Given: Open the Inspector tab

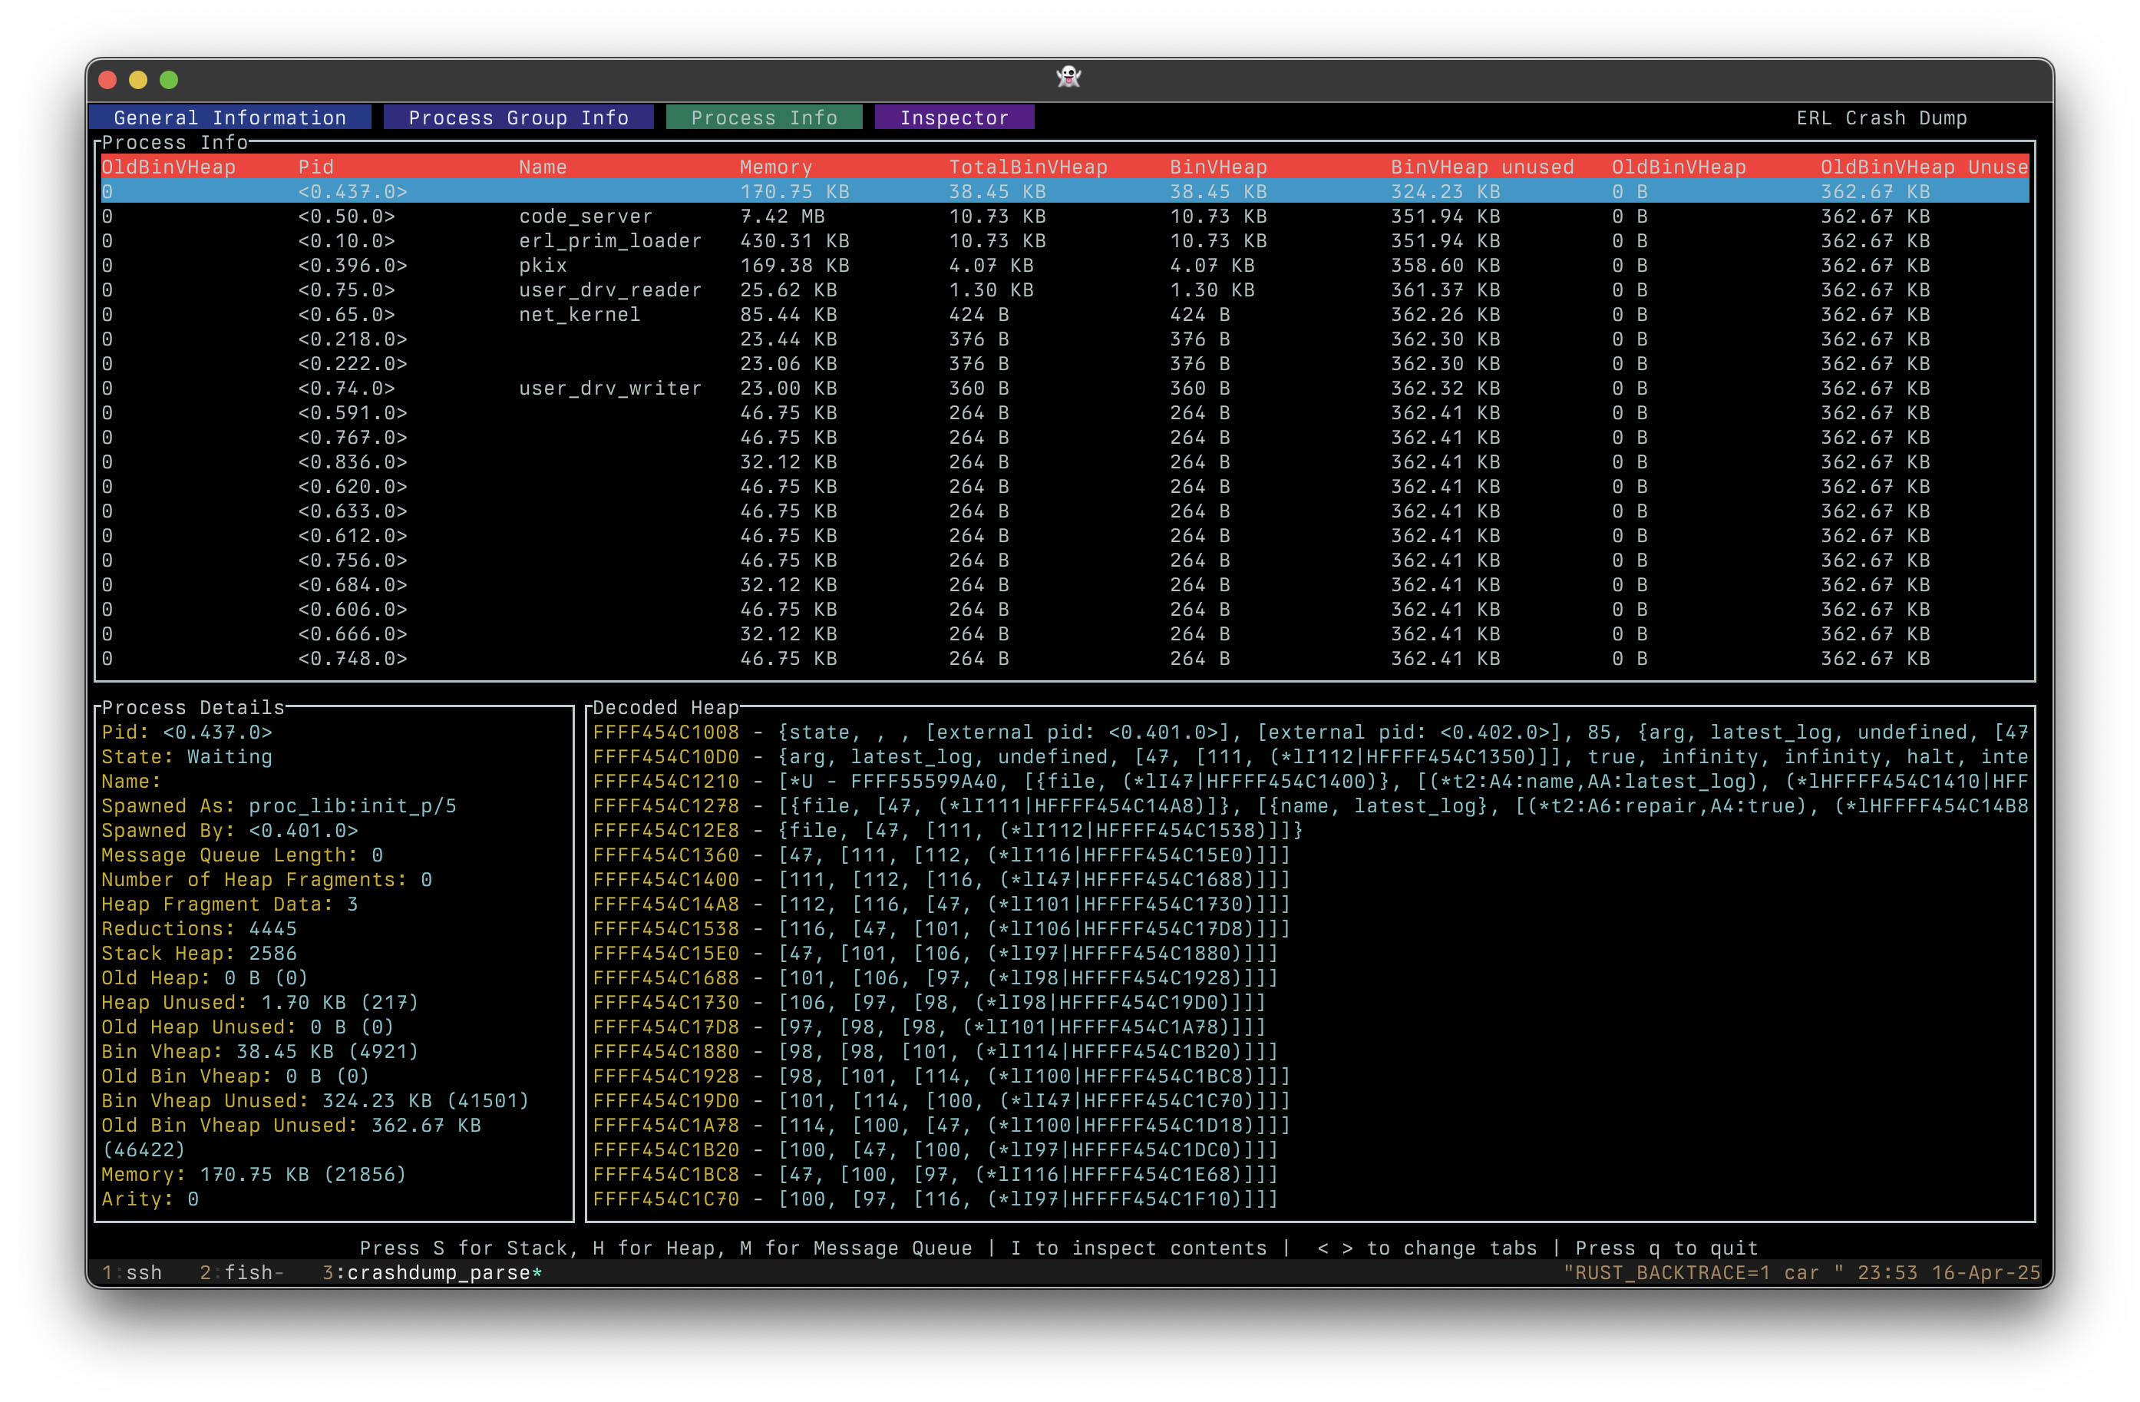Looking at the screenshot, I should pos(953,117).
